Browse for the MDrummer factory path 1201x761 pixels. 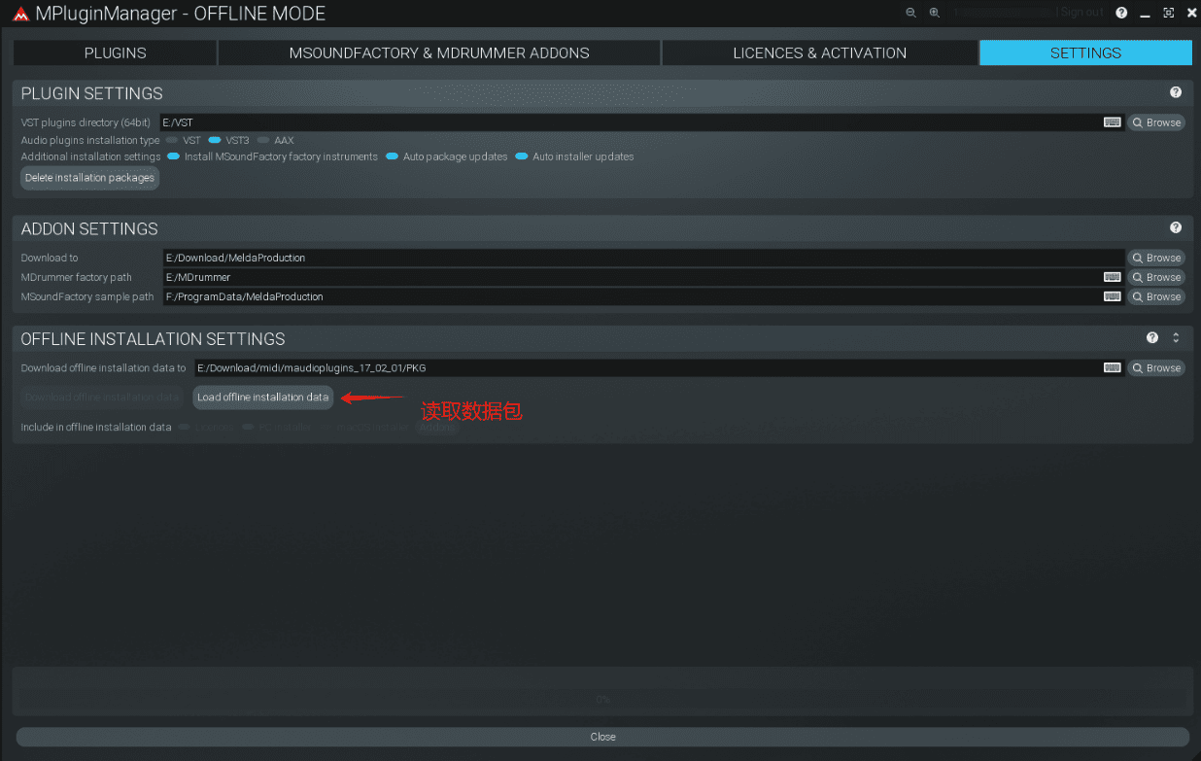click(x=1156, y=277)
